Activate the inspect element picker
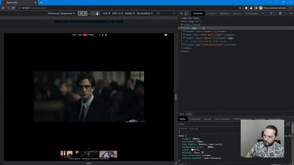Screen dimensions: 294x165 (x=181, y=13)
